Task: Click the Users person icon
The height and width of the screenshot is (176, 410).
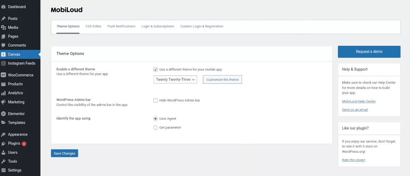Action: coord(3,152)
